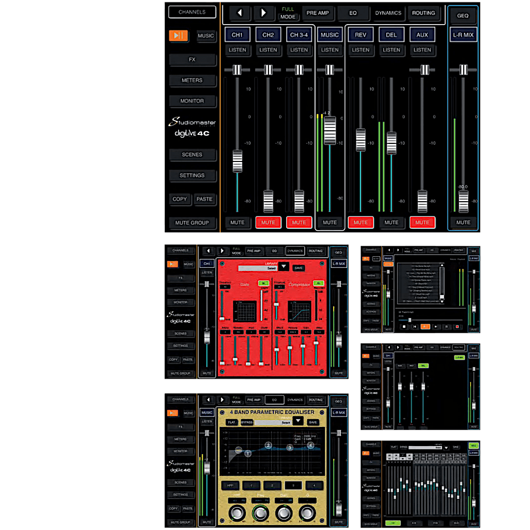Unmute channel CH2
Viewport: 530px width, 530px height.
pyautogui.click(x=268, y=222)
